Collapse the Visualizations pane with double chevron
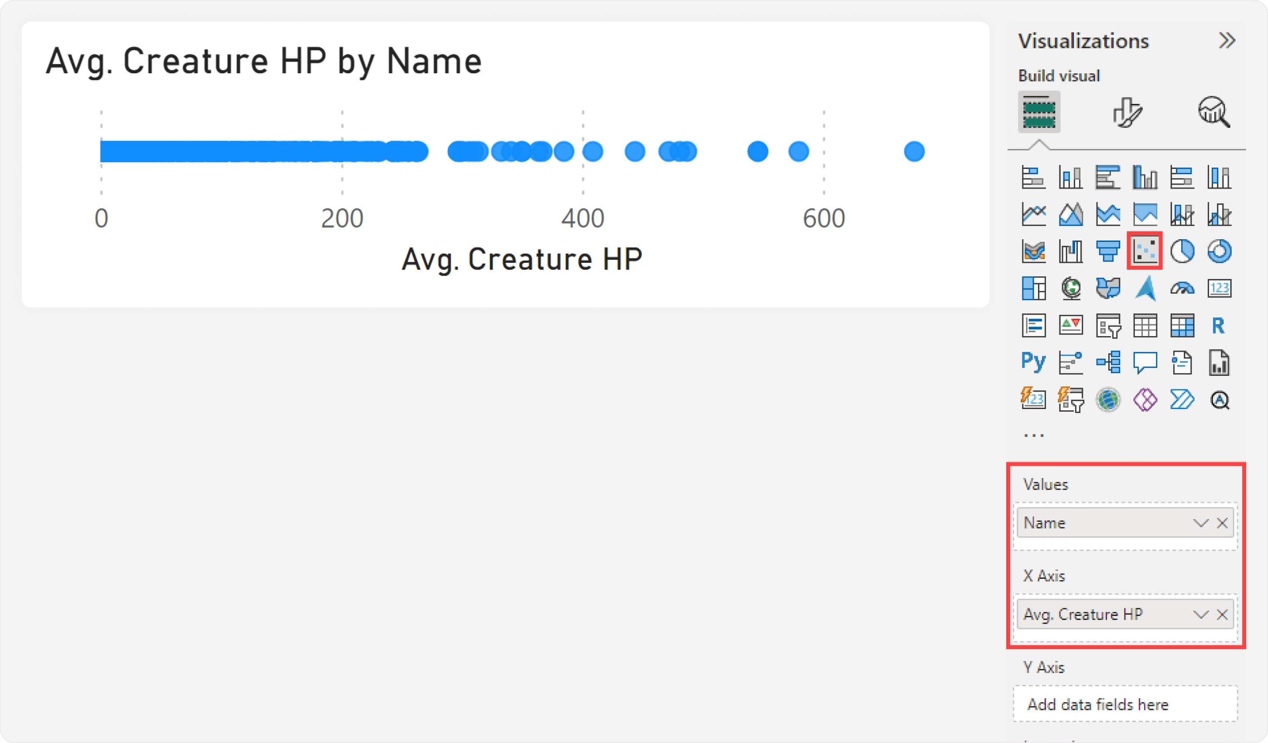The width and height of the screenshot is (1268, 743). 1227,40
